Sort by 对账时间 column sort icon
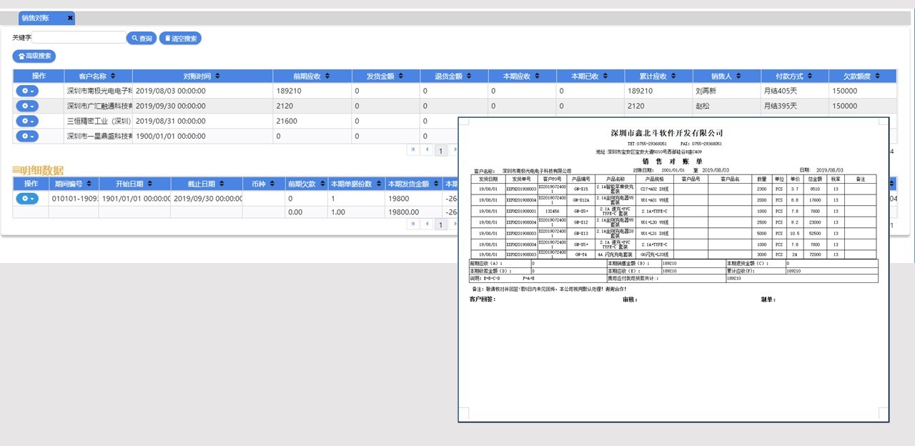915x446 pixels. pyautogui.click(x=217, y=76)
